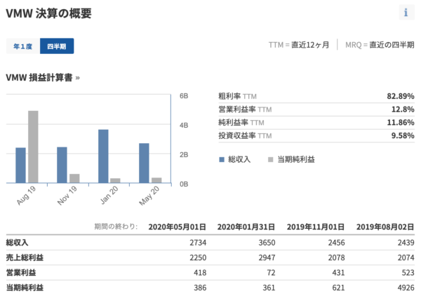Click the 2020年05月01日 column header
421x301 pixels.
[x=178, y=227]
